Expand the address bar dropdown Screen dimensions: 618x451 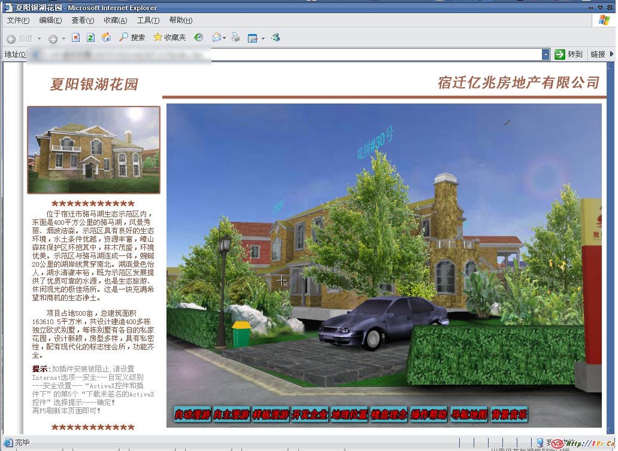(546, 54)
